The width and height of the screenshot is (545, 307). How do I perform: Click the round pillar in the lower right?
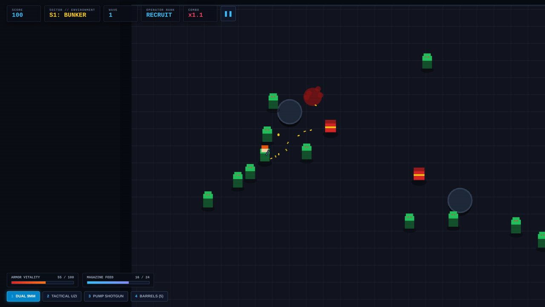[460, 200]
